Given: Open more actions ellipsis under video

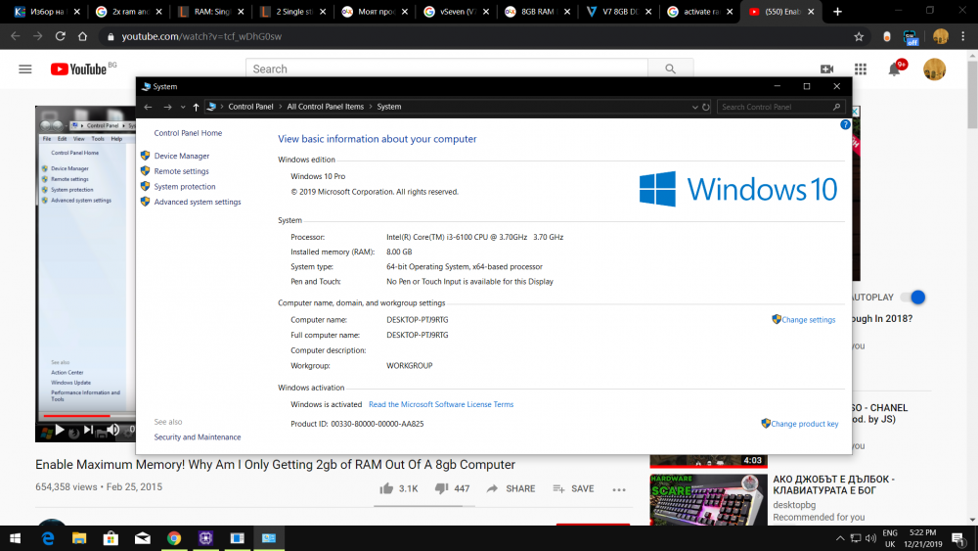Looking at the screenshot, I should click(x=619, y=490).
